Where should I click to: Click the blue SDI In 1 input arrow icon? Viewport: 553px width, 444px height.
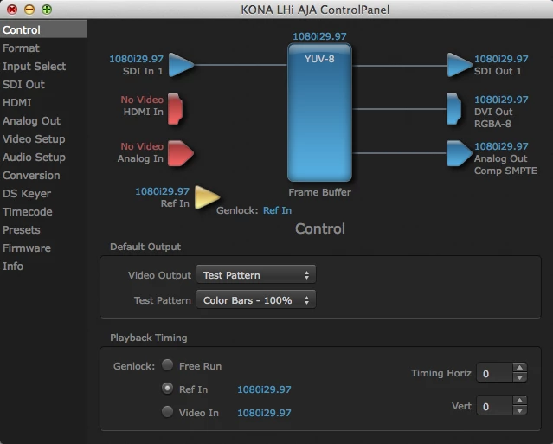(181, 65)
